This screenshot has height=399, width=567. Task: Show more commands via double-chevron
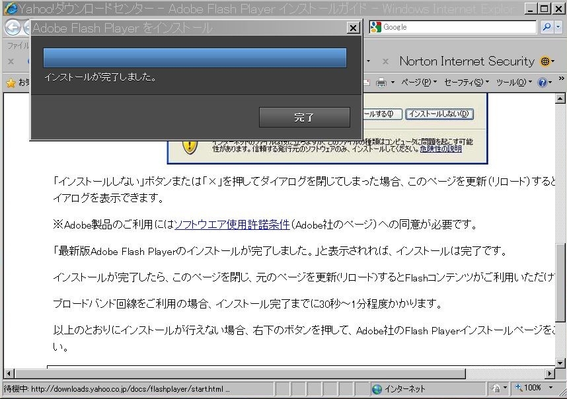click(561, 78)
